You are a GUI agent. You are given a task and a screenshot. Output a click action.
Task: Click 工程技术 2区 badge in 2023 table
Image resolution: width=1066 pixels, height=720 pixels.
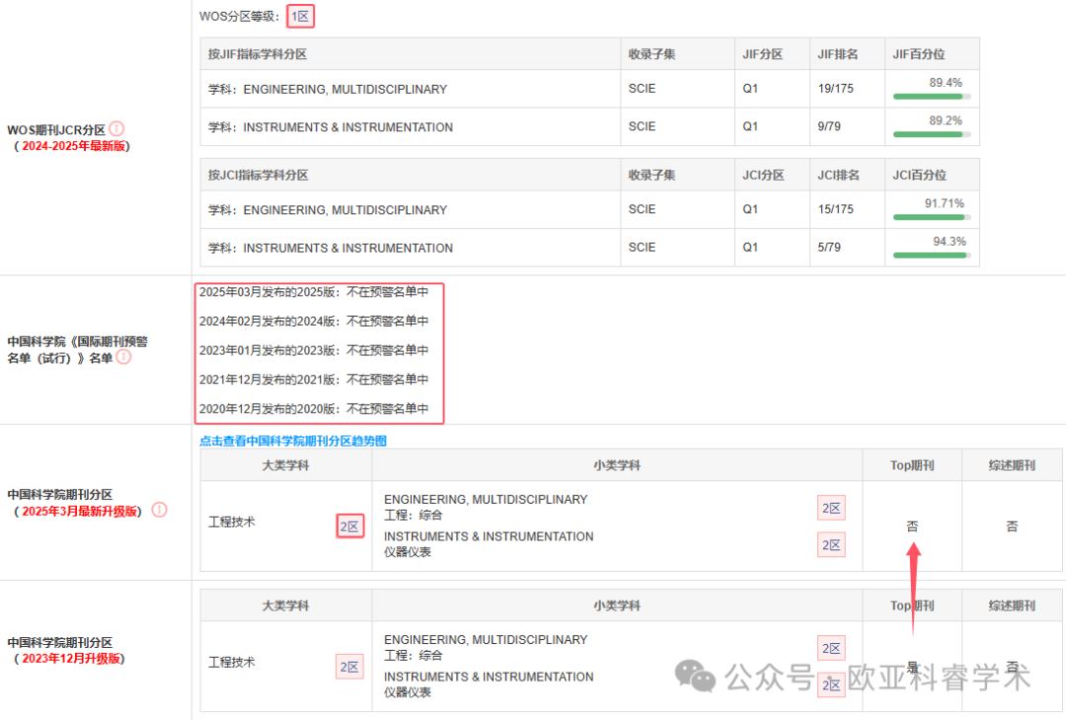click(x=349, y=667)
